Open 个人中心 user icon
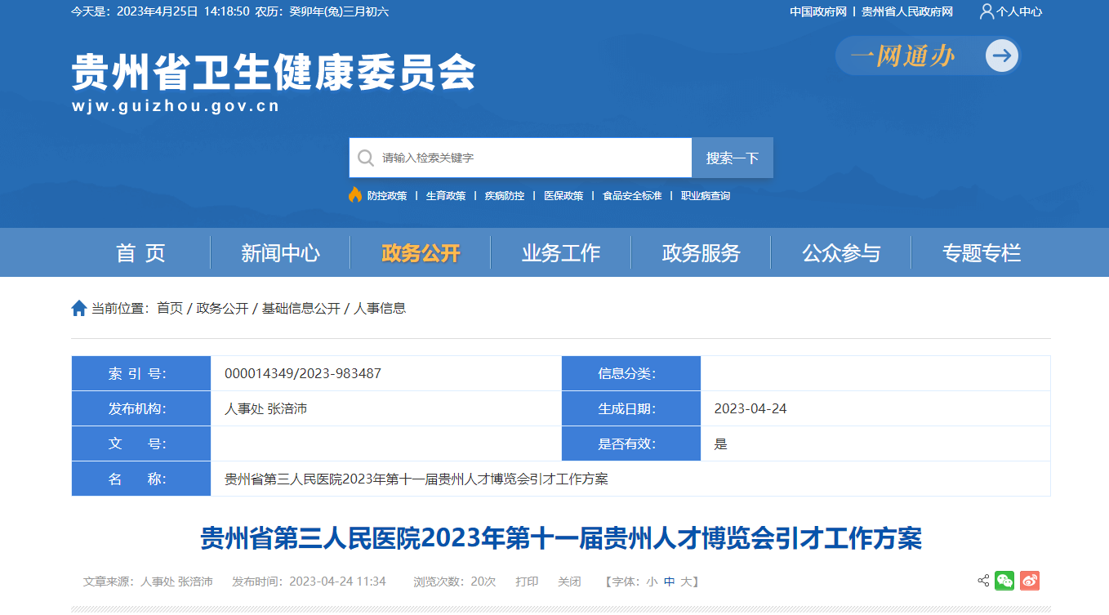This screenshot has width=1109, height=615. [x=987, y=11]
